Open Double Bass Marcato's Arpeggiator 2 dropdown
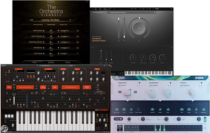Image resolution: width=210 pixels, height=133 pixels. [x=64, y=42]
